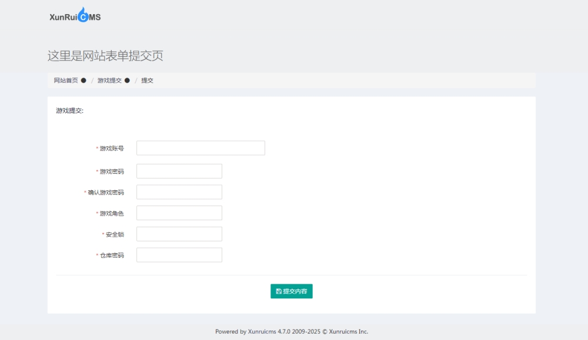Focus the 游戏账号 input field
Screen dimensions: 588x340
(x=201, y=148)
